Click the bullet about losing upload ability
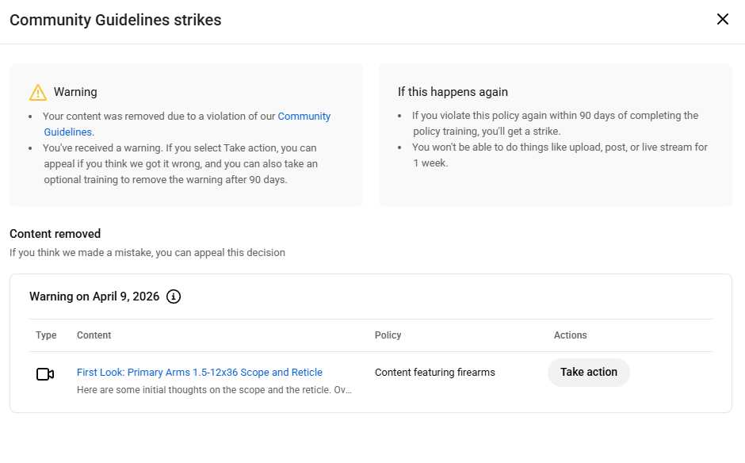The height and width of the screenshot is (463, 745). click(559, 155)
